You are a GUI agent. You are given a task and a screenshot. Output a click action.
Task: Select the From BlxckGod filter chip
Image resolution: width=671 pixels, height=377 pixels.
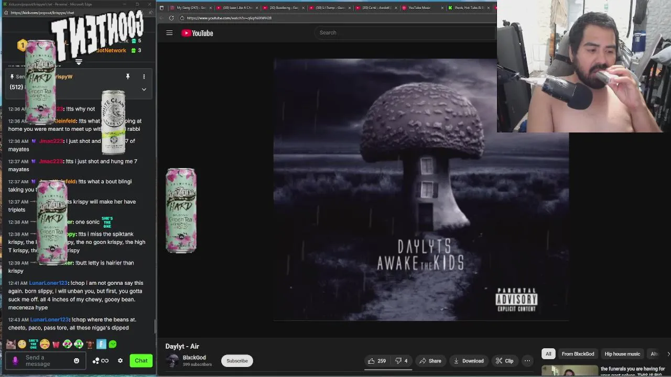[x=578, y=354]
